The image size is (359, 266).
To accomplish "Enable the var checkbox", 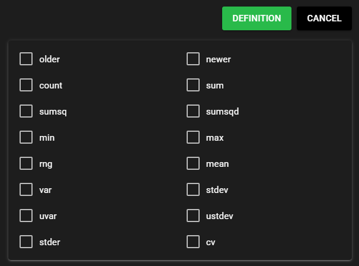I will click(x=26, y=189).
